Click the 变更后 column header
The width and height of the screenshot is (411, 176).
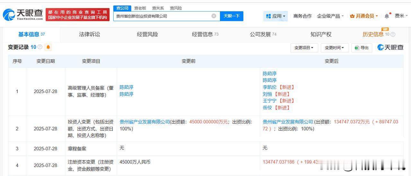pos(332,61)
